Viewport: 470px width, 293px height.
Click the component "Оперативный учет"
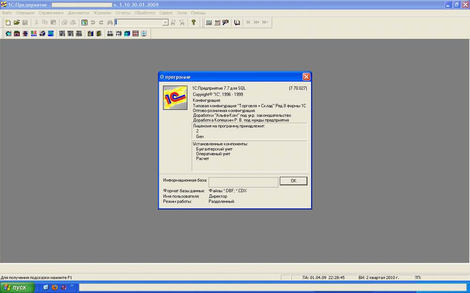(213, 154)
